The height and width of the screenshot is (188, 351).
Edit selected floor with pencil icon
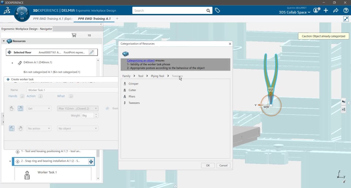[91, 52]
